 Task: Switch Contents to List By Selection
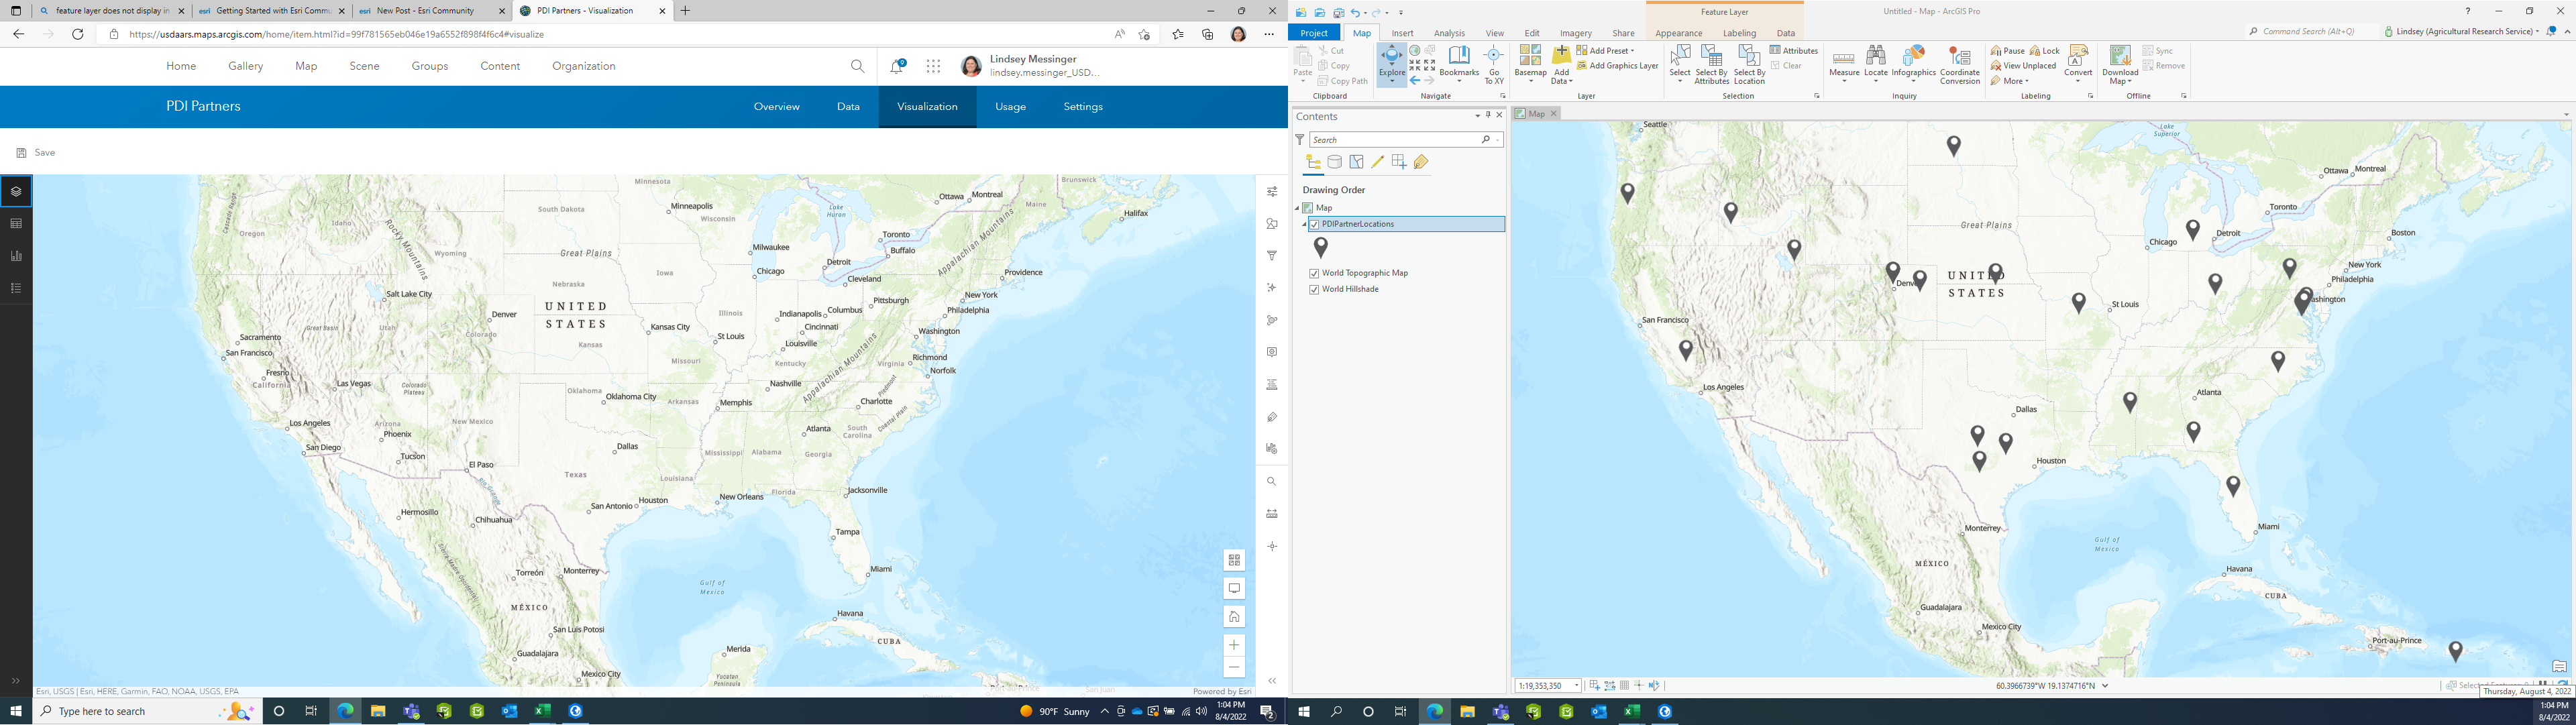point(1356,162)
